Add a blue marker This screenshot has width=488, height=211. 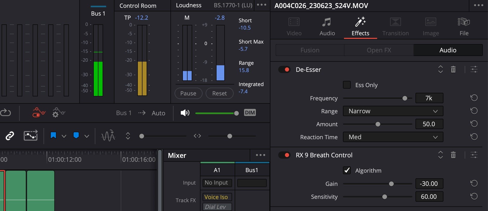click(x=76, y=135)
